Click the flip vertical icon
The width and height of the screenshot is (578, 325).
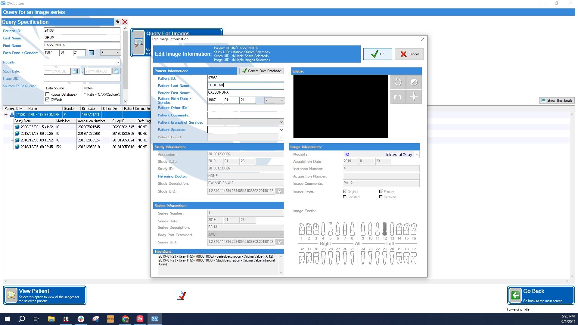(x=414, y=97)
